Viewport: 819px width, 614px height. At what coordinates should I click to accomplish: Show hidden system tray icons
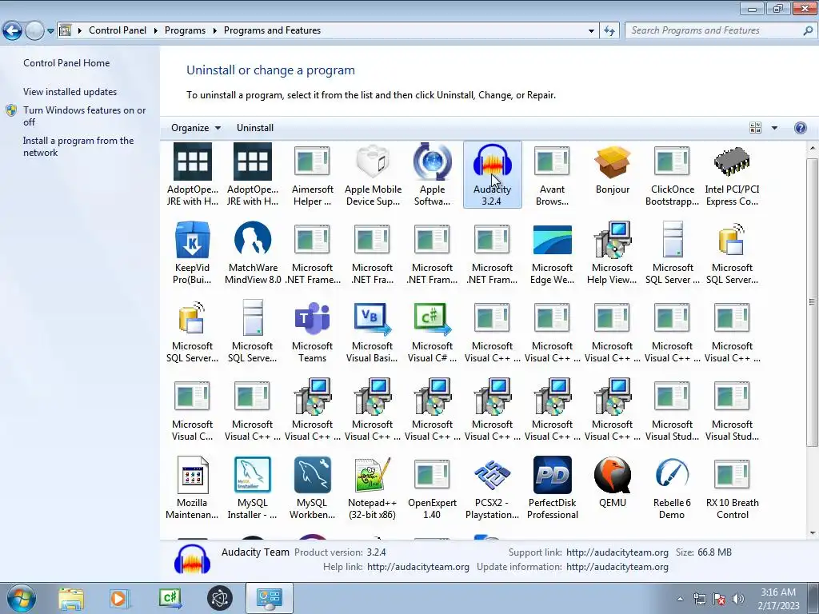[680, 600]
